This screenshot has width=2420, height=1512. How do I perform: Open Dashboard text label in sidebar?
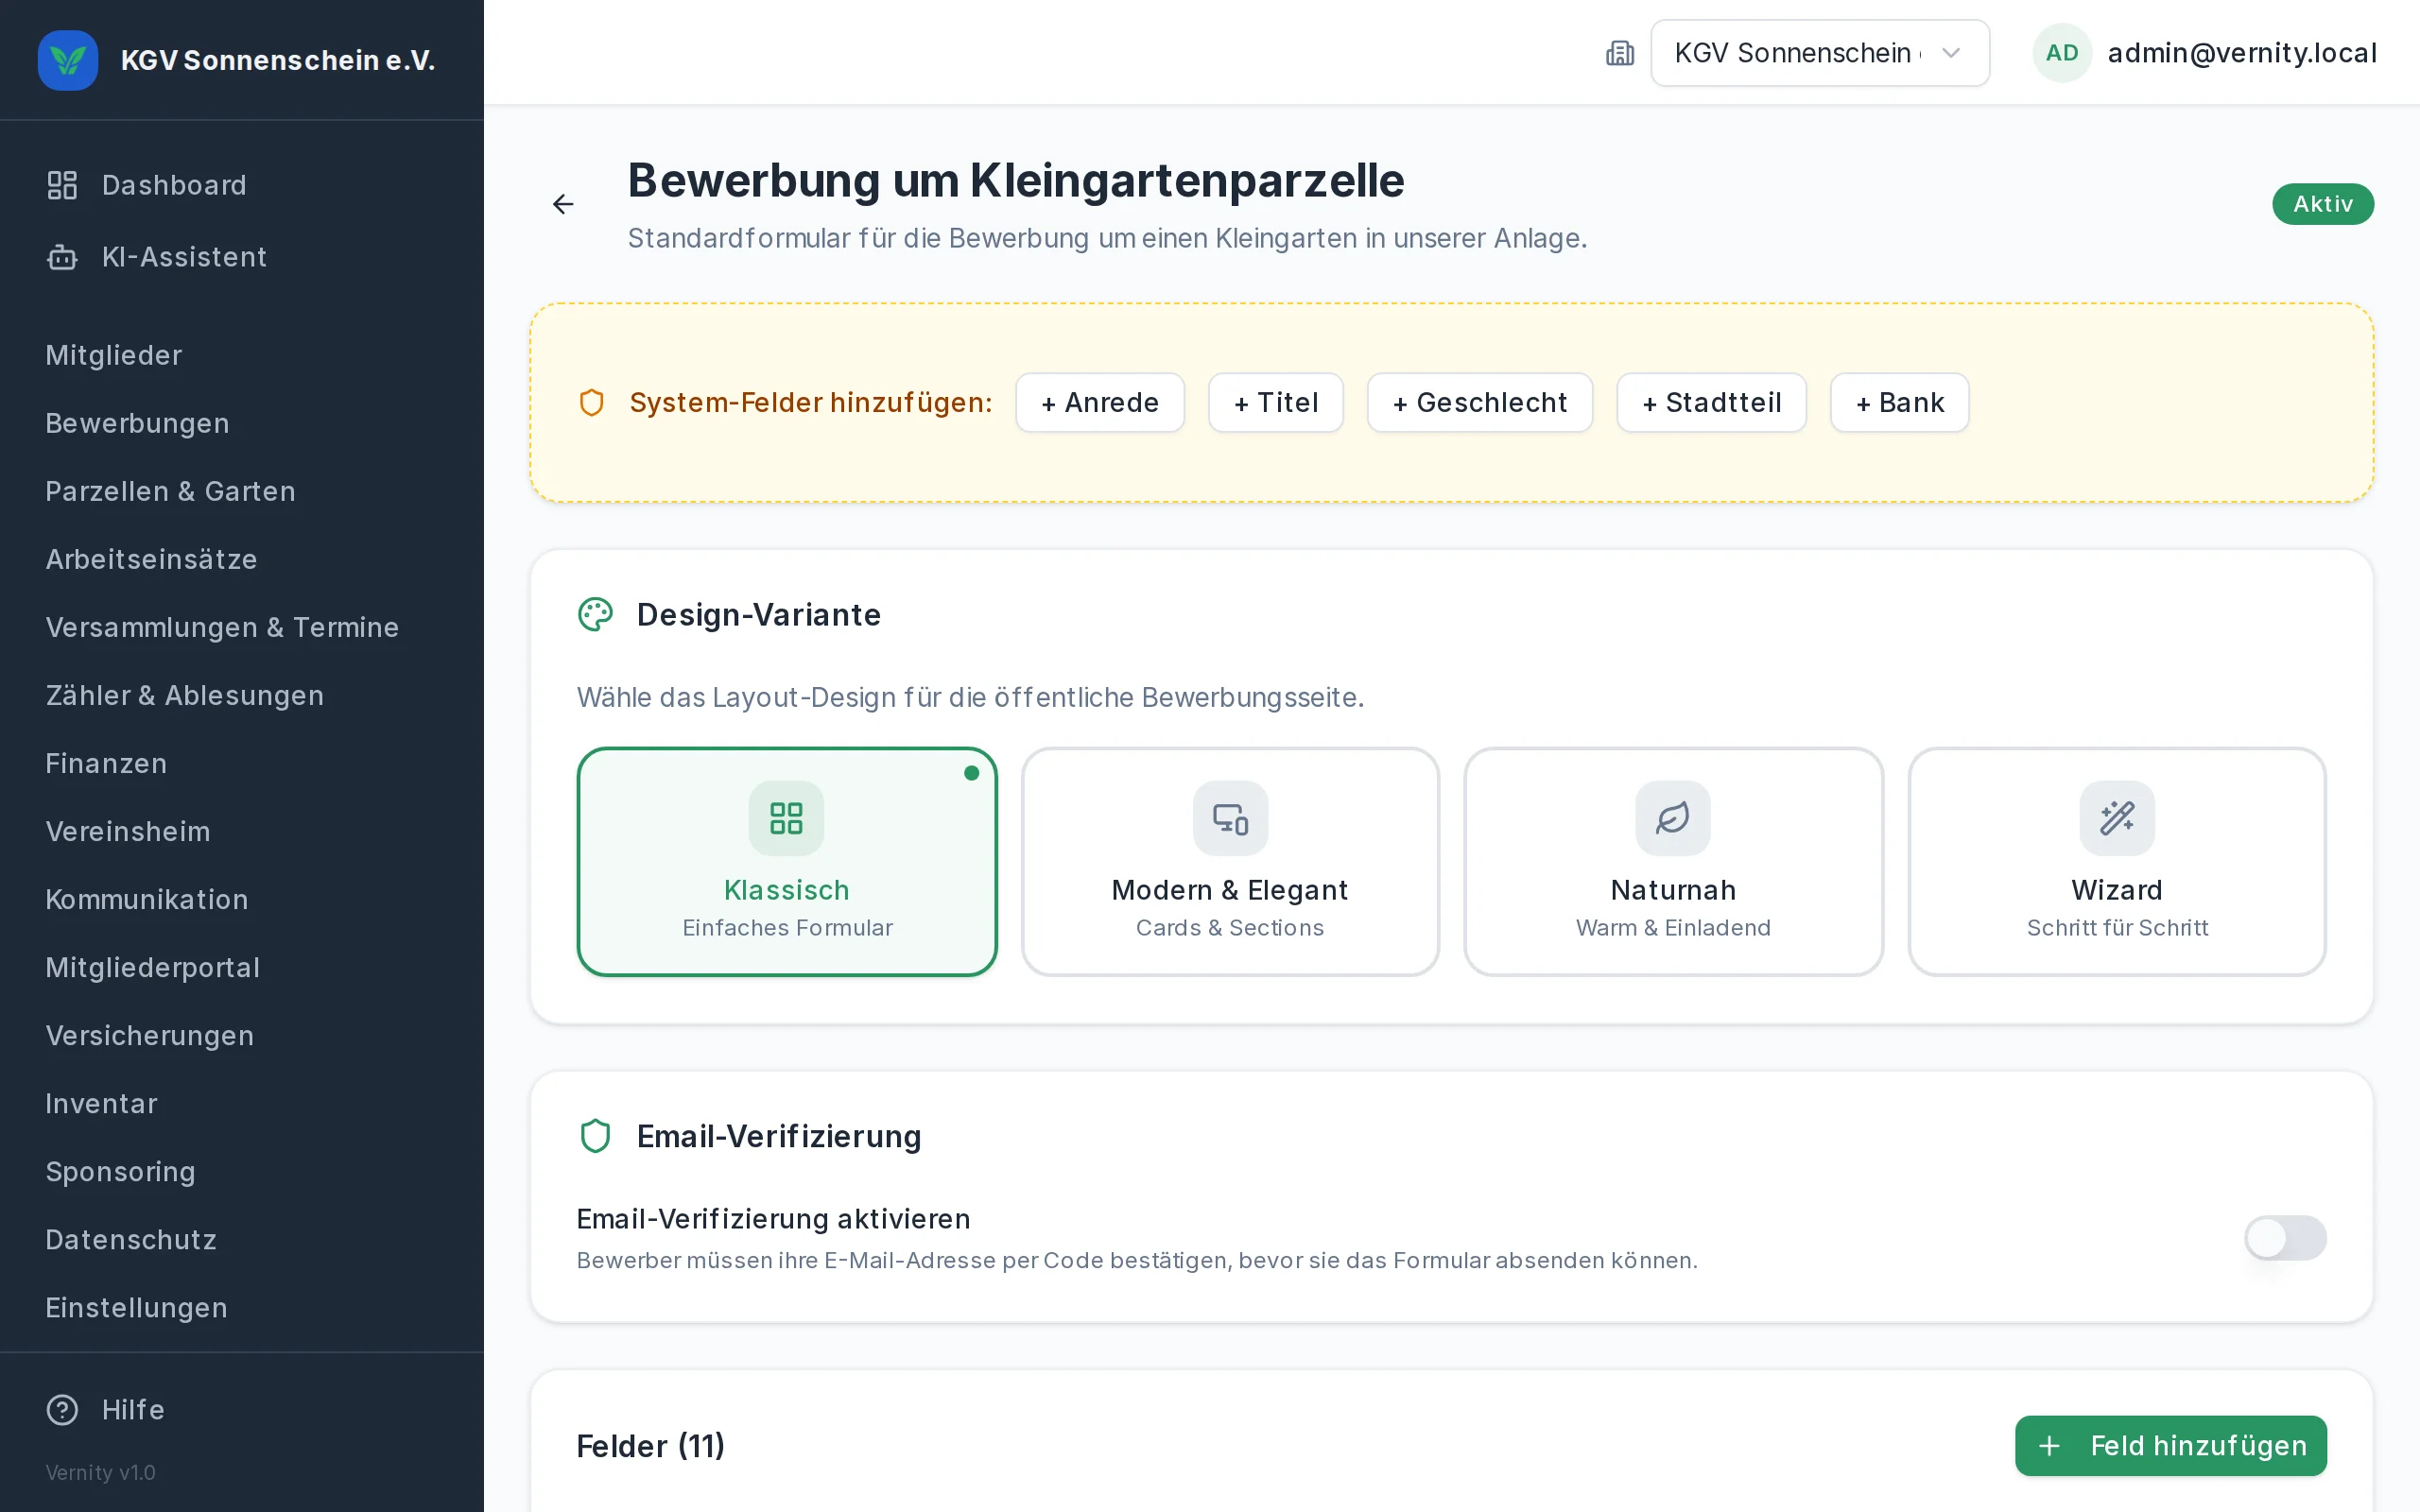(x=174, y=185)
